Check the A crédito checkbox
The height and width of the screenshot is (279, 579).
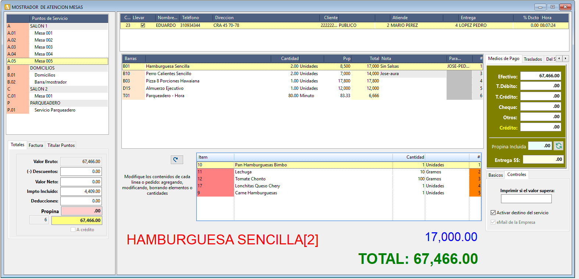(73, 230)
